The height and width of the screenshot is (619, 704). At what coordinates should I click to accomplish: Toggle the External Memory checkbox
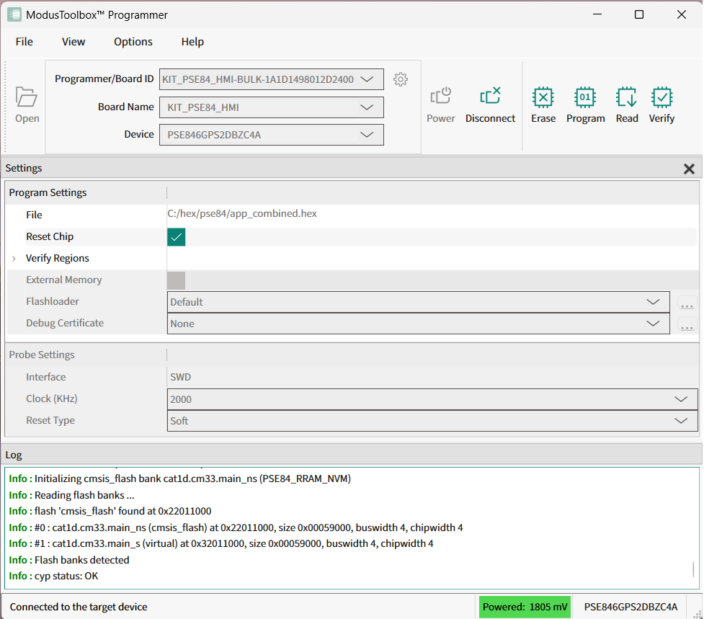(176, 280)
